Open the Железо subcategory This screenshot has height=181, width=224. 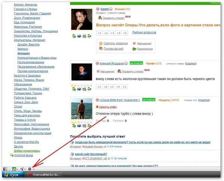[x=23, y=49]
